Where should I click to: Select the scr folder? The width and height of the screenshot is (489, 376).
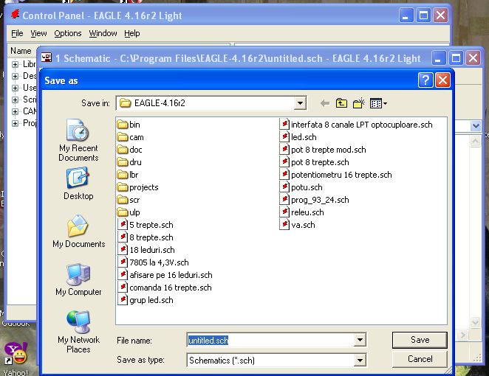pyautogui.click(x=129, y=200)
